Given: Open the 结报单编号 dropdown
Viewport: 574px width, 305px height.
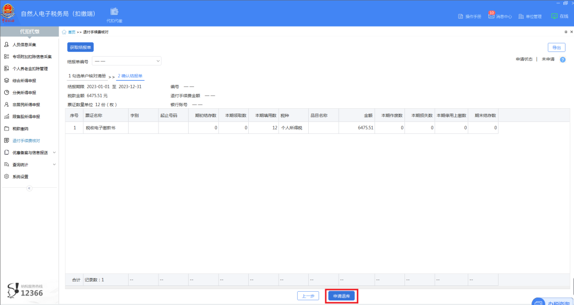Looking at the screenshot, I should [x=126, y=61].
